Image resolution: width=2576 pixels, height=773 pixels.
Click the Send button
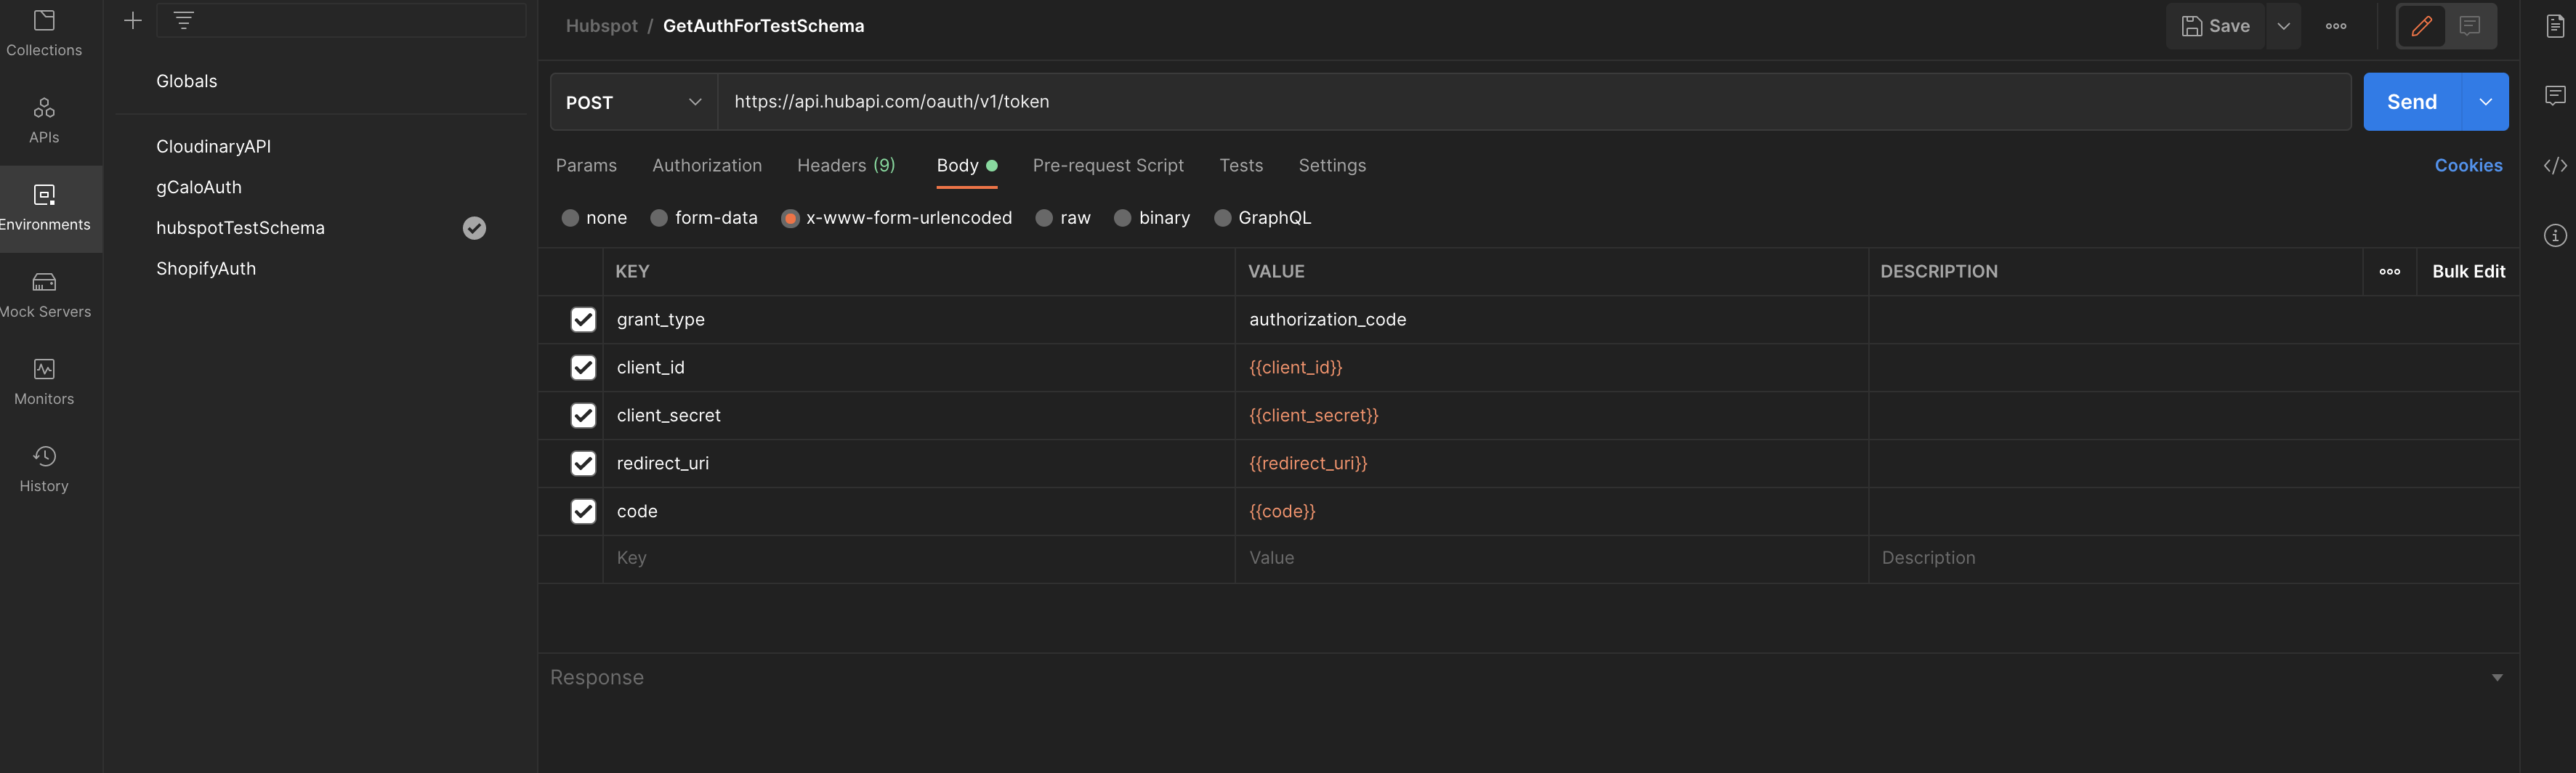(2412, 102)
